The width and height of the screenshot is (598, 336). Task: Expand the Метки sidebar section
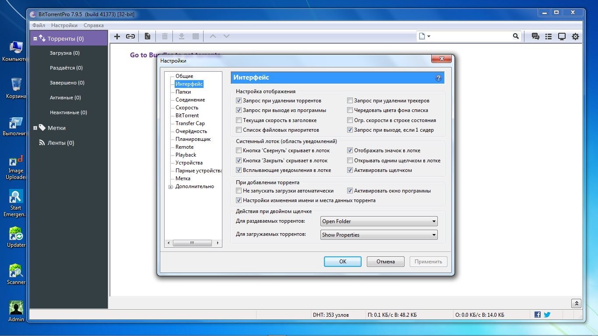35,128
